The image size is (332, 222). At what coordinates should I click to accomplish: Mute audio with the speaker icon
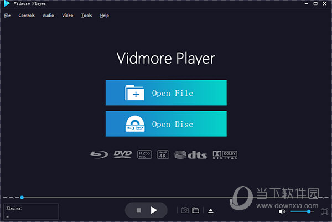pos(282,211)
